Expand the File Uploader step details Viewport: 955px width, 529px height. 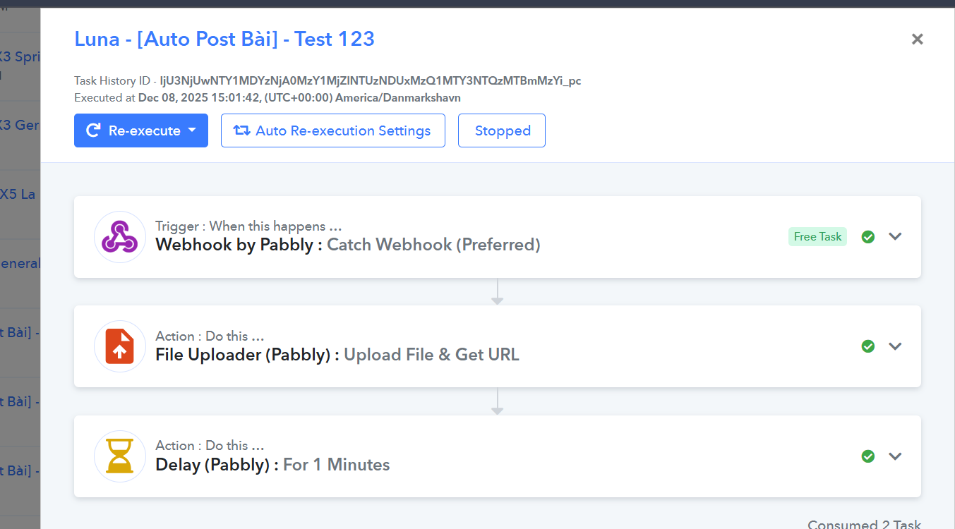click(895, 346)
